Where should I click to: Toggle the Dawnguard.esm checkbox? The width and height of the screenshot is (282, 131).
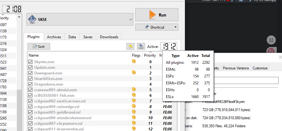(x=30, y=73)
